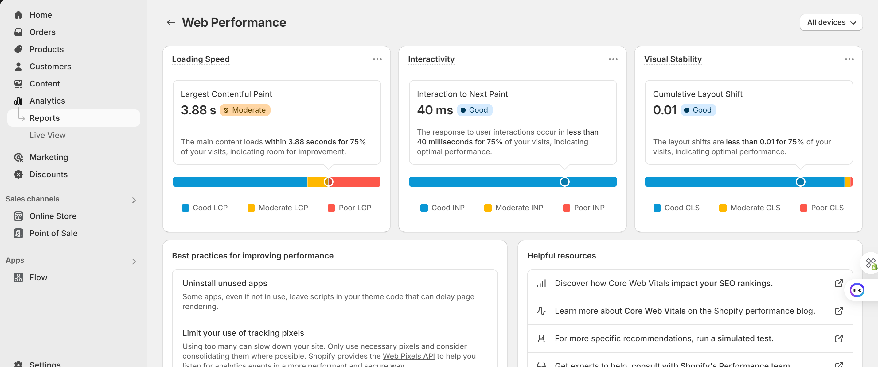Open external link for SEO rankings resource

(x=838, y=283)
